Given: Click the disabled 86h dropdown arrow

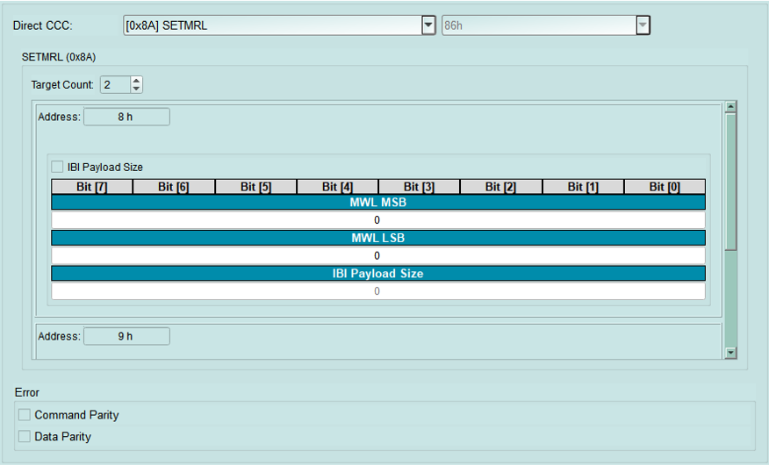Looking at the screenshot, I should tap(643, 25).
